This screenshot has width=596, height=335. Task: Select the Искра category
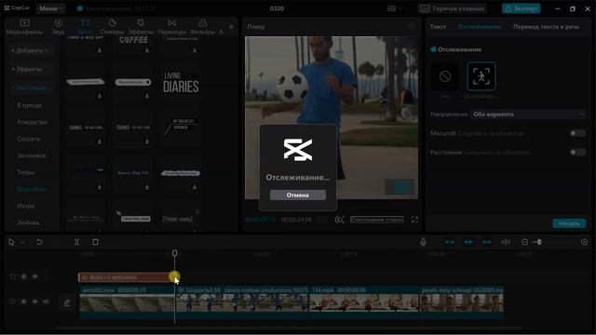25,206
